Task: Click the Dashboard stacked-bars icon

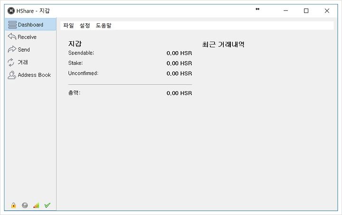Action: pos(12,25)
